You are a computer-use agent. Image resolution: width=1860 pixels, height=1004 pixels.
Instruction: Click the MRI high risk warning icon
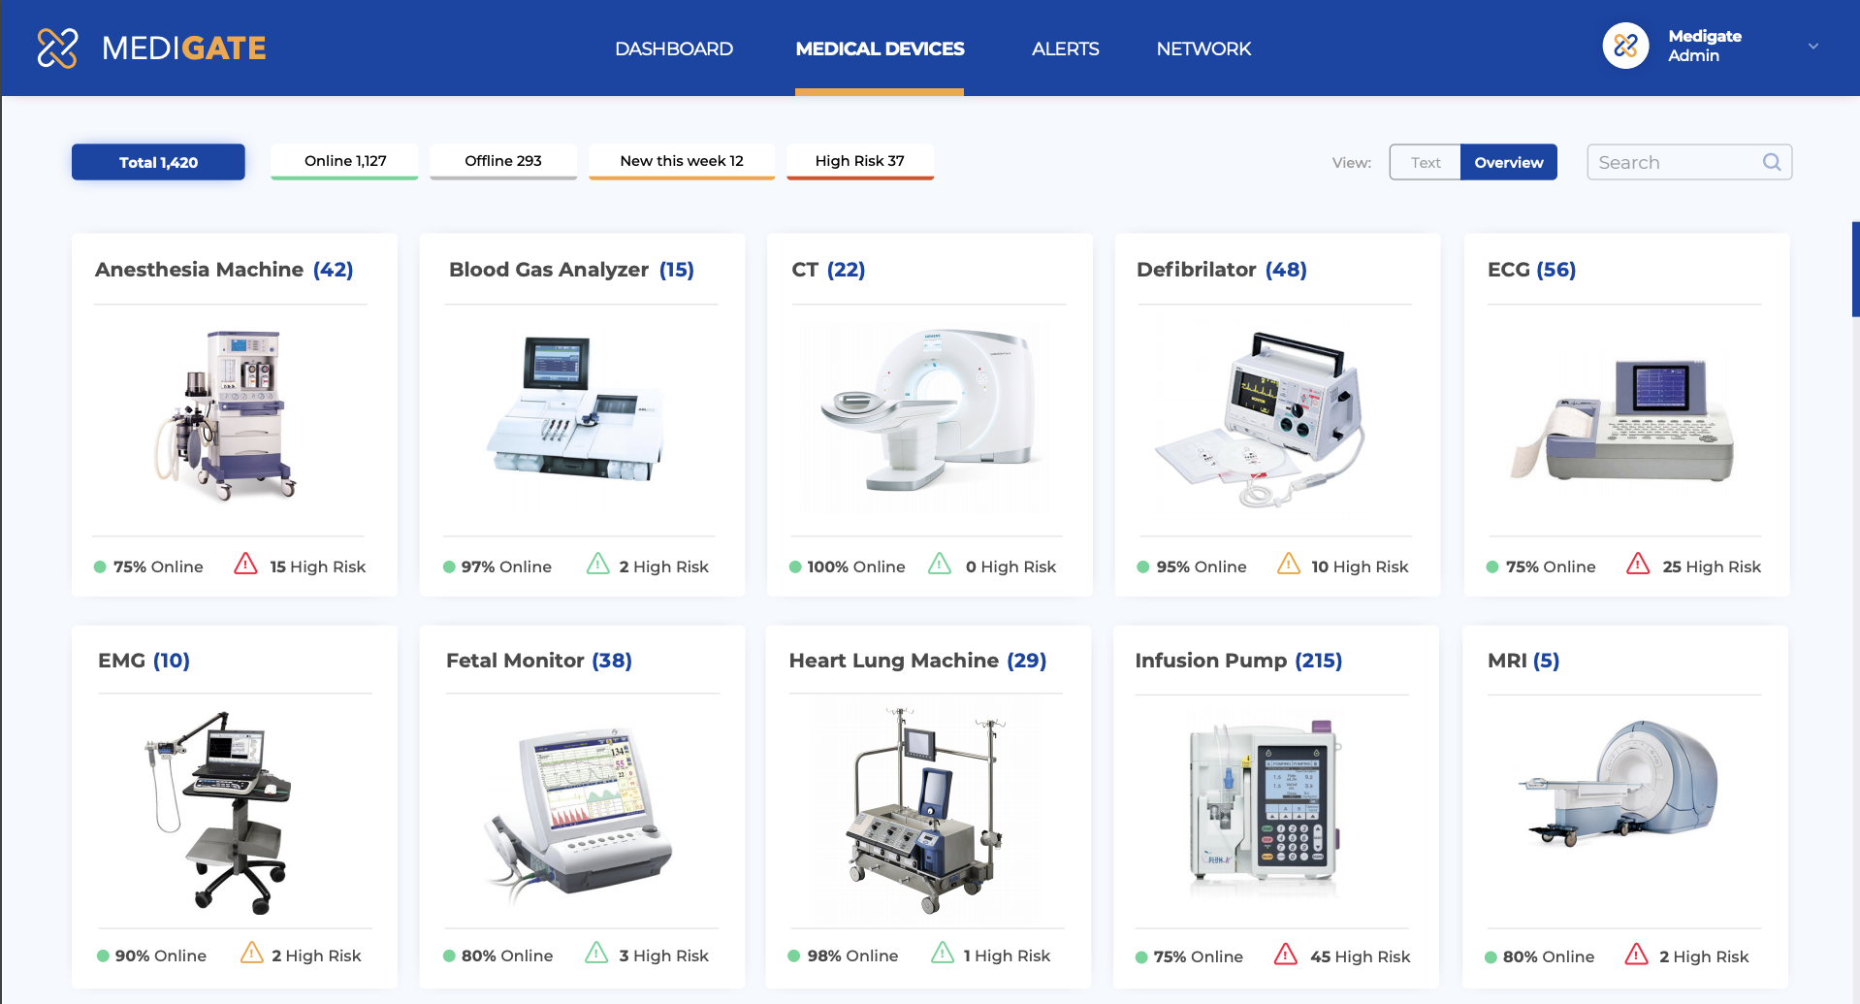click(x=1636, y=954)
